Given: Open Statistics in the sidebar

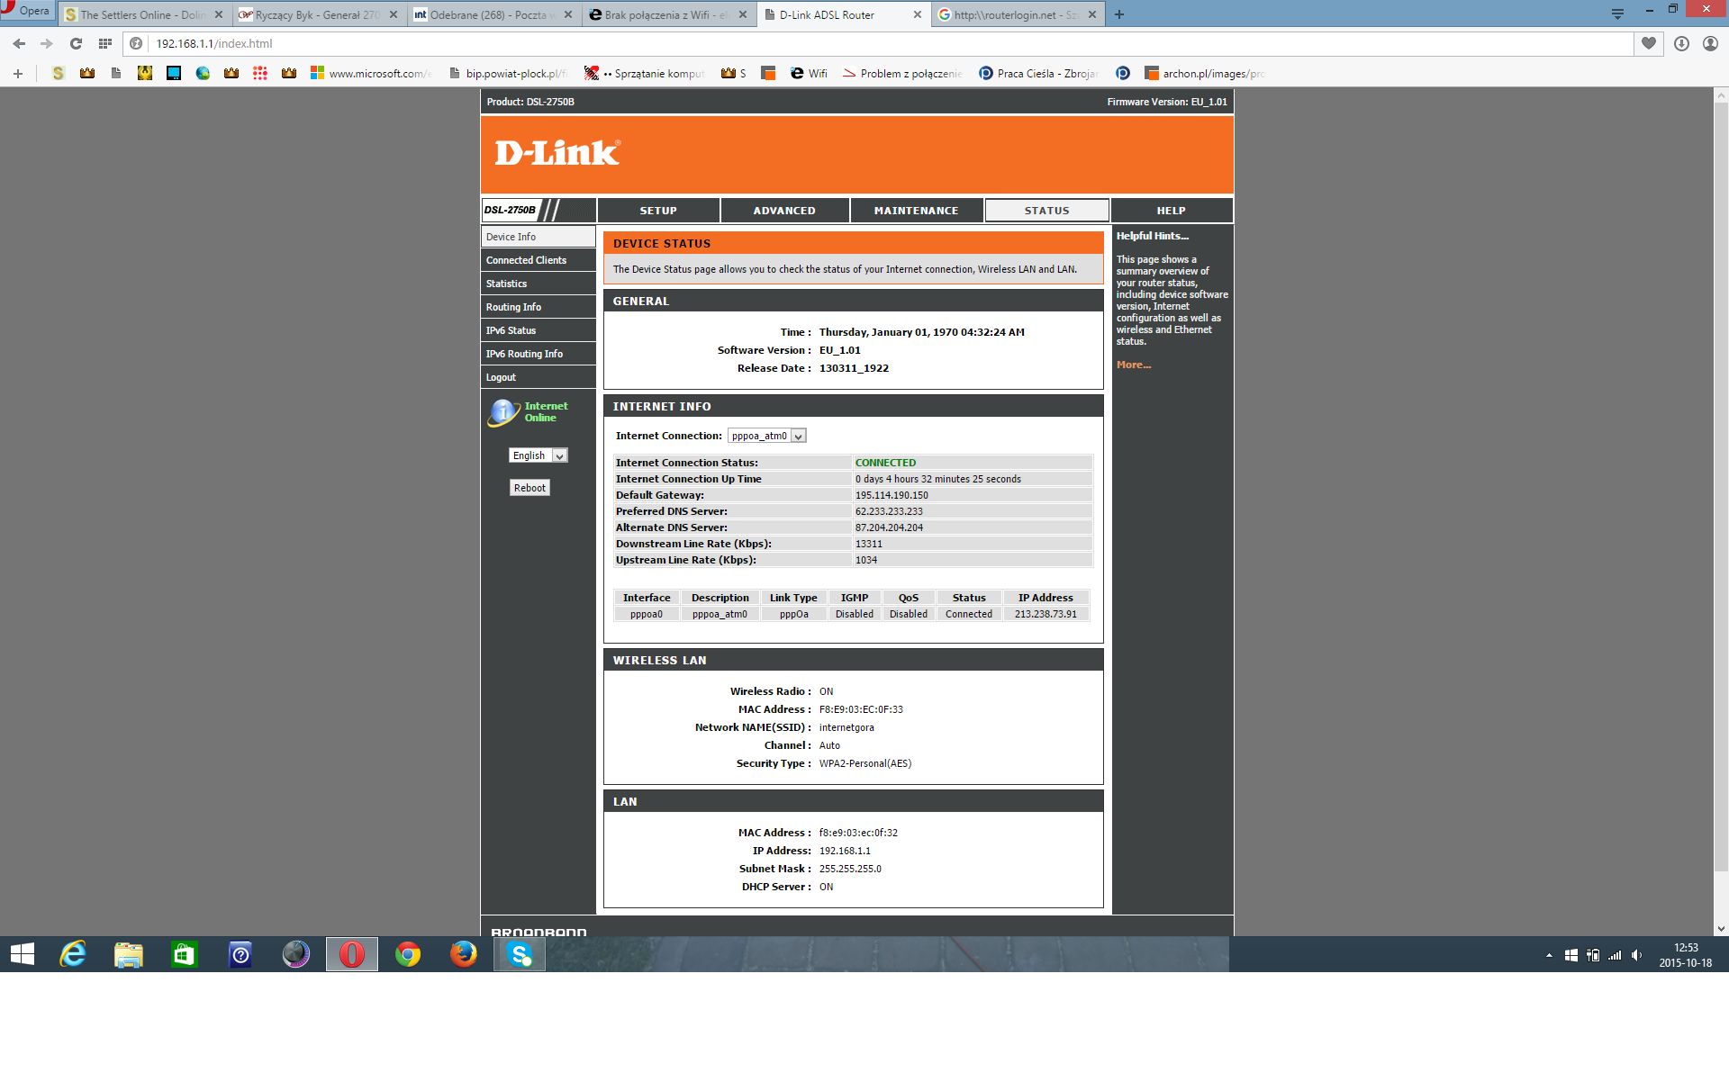Looking at the screenshot, I should coord(538,284).
